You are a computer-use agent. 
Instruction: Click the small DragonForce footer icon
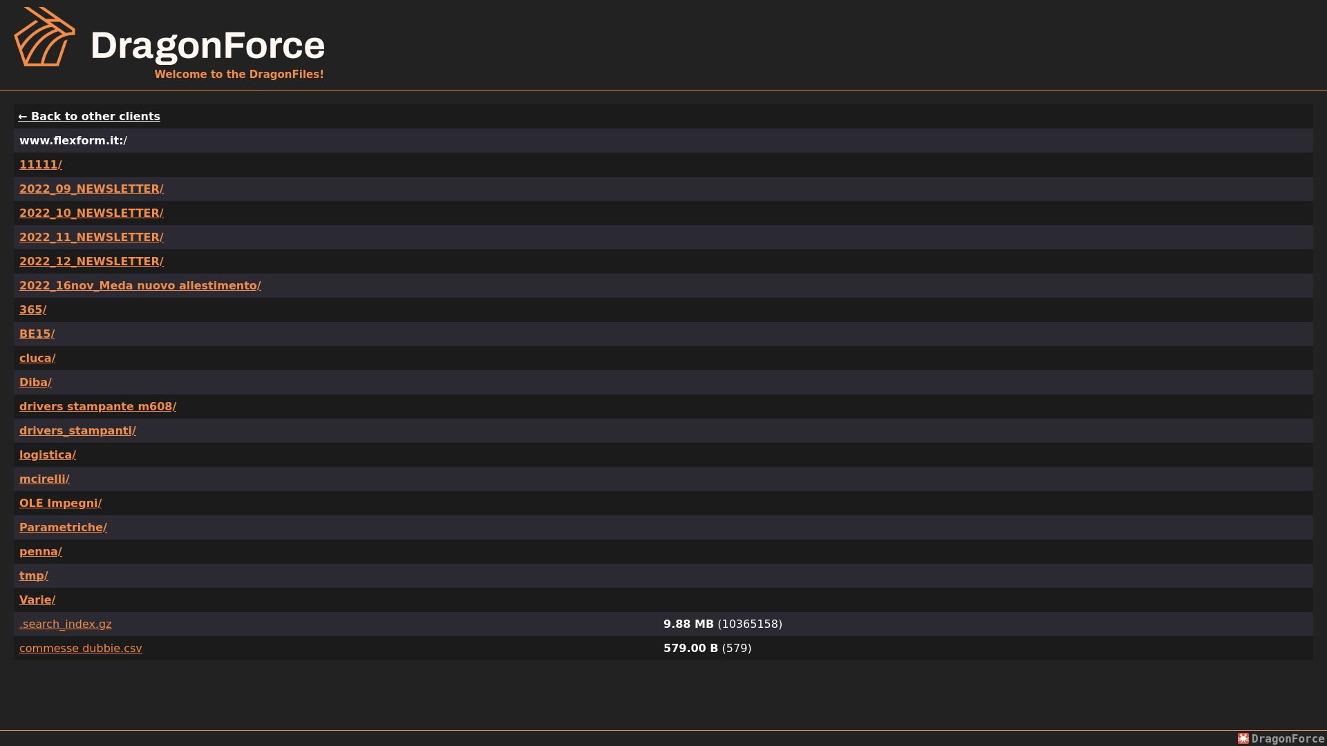coord(1243,738)
